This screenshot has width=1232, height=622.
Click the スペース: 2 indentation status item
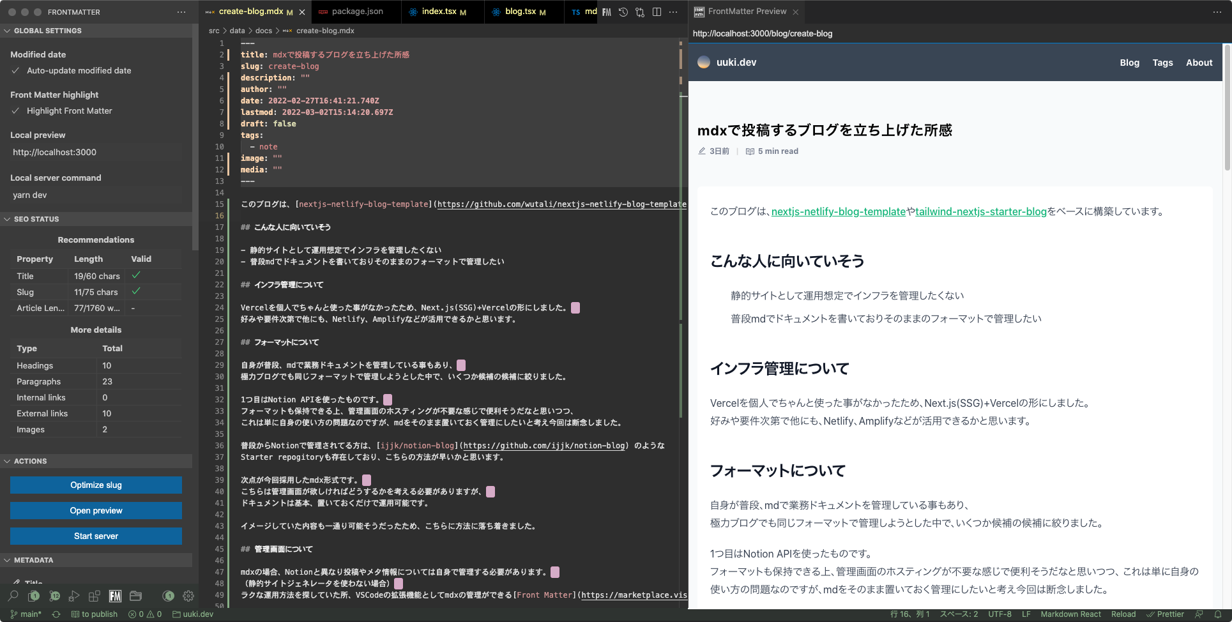(x=959, y=614)
